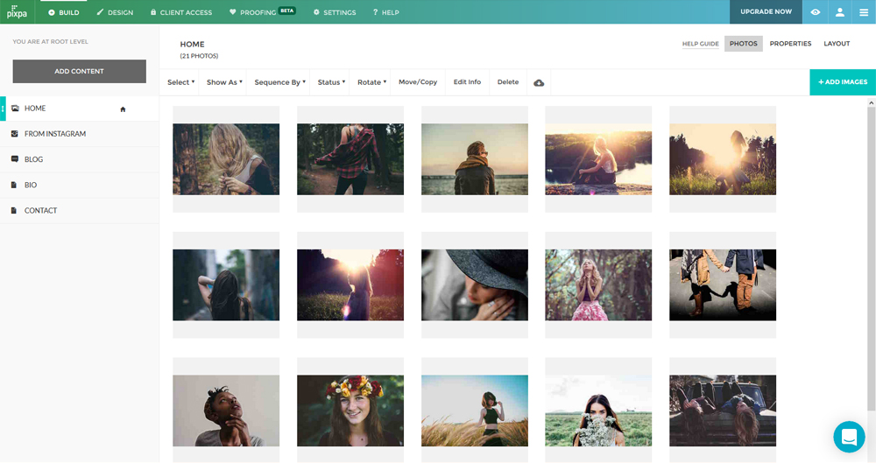Viewport: 876px width, 463px height.
Task: Open Client Access section
Action: (181, 12)
